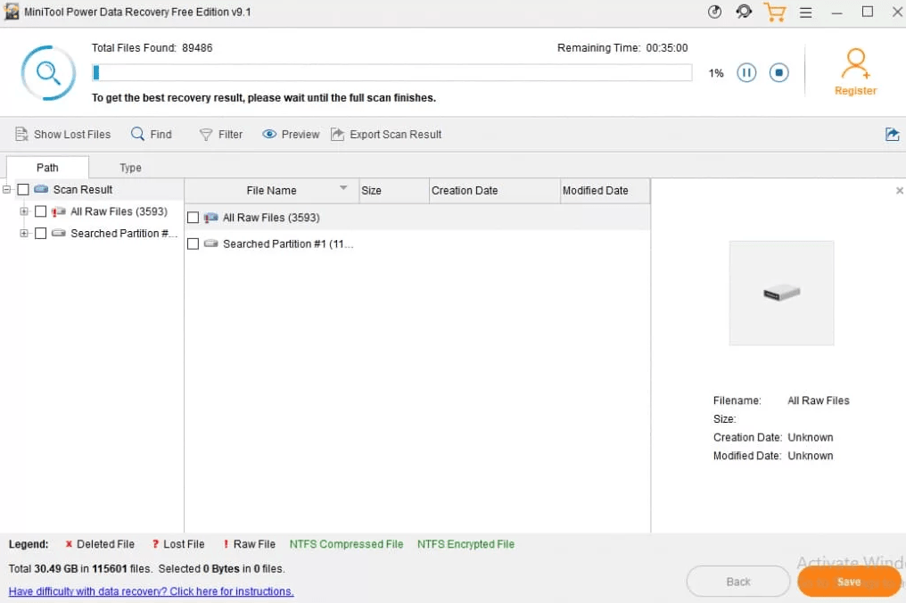The image size is (906, 603).
Task: Click Remaining Time: 00:35:00 text
Action: click(622, 48)
